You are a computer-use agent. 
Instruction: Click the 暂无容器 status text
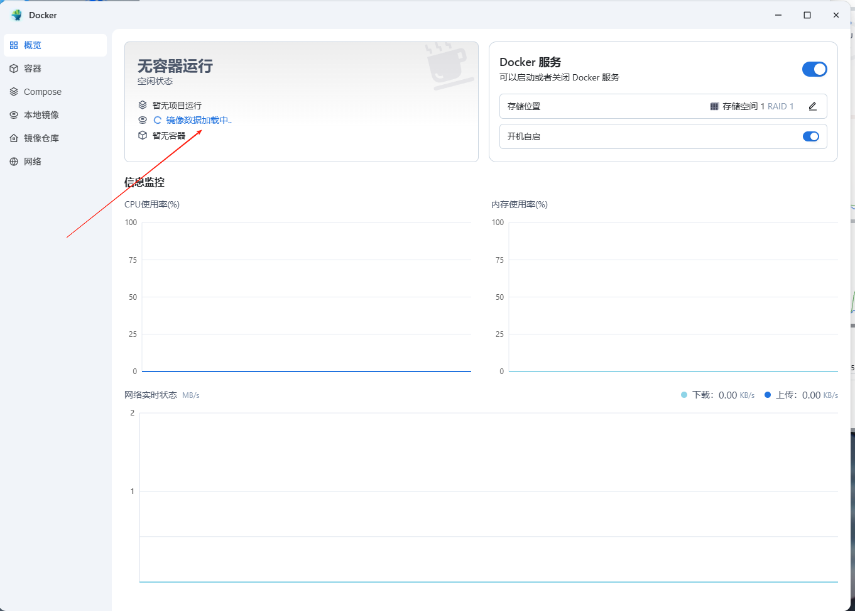point(169,136)
